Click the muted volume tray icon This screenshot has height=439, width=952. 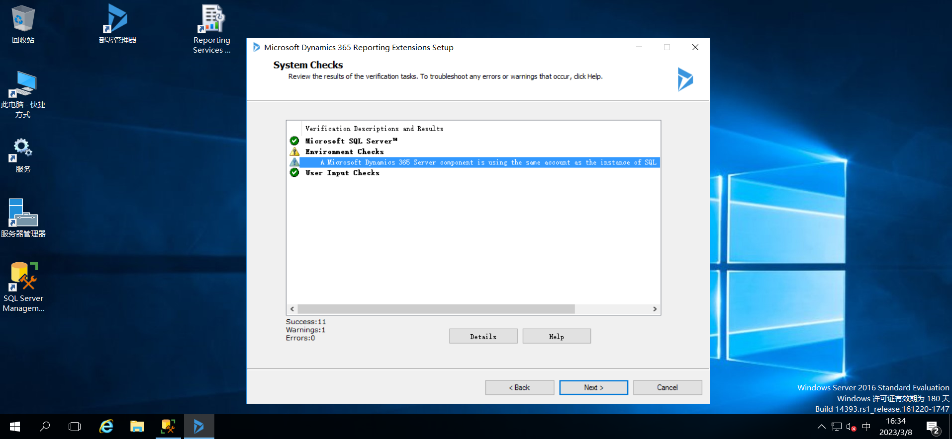851,427
